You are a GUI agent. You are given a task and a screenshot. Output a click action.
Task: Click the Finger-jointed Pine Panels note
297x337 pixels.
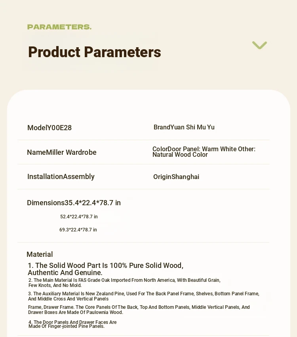point(72,324)
